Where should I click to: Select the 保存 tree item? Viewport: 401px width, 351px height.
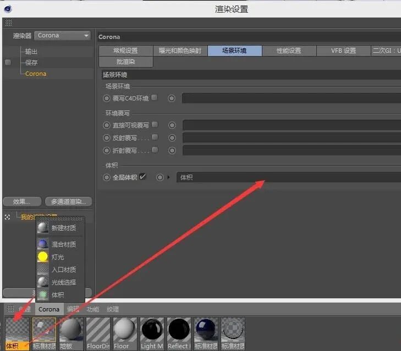[x=31, y=63]
